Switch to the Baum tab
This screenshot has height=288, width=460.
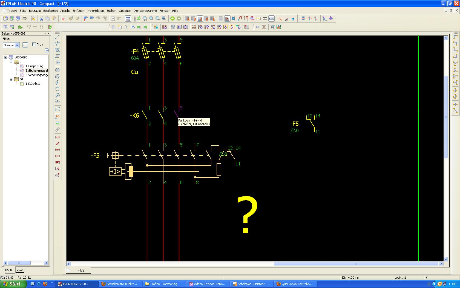tap(9, 270)
